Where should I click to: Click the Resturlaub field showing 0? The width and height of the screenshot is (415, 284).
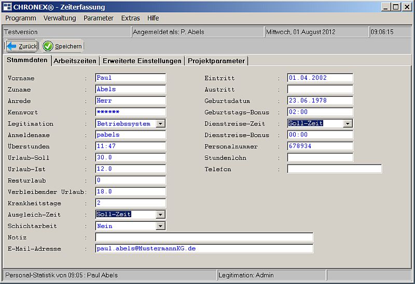(x=131, y=180)
